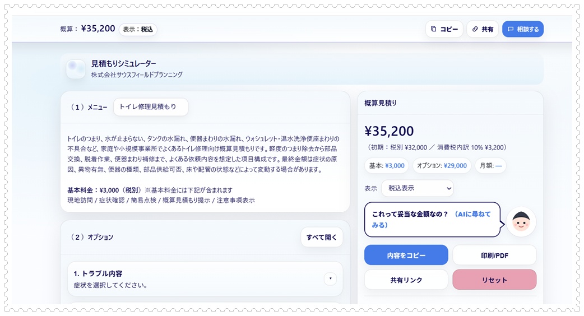Viewport: 584px width, 316px height.
Task: Click the link icon beside 共有
Action: (475, 29)
